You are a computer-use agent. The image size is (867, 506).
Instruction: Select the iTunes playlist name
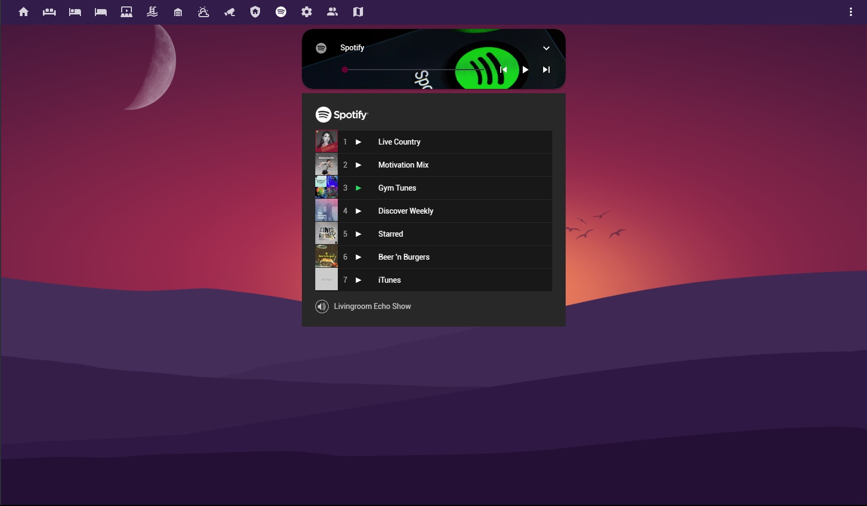(389, 280)
